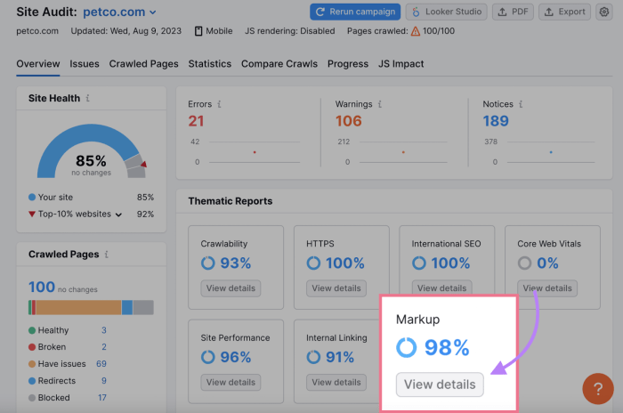Click the Crawled Pages info icon
This screenshot has width=623, height=413.
click(x=107, y=255)
